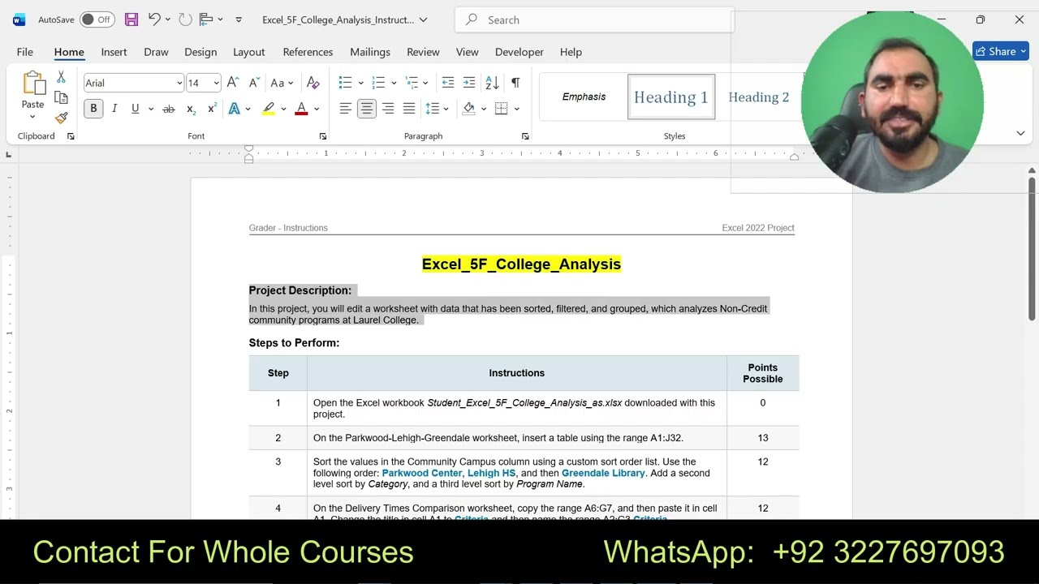
Task: Apply subscript formatting
Action: coord(191,109)
